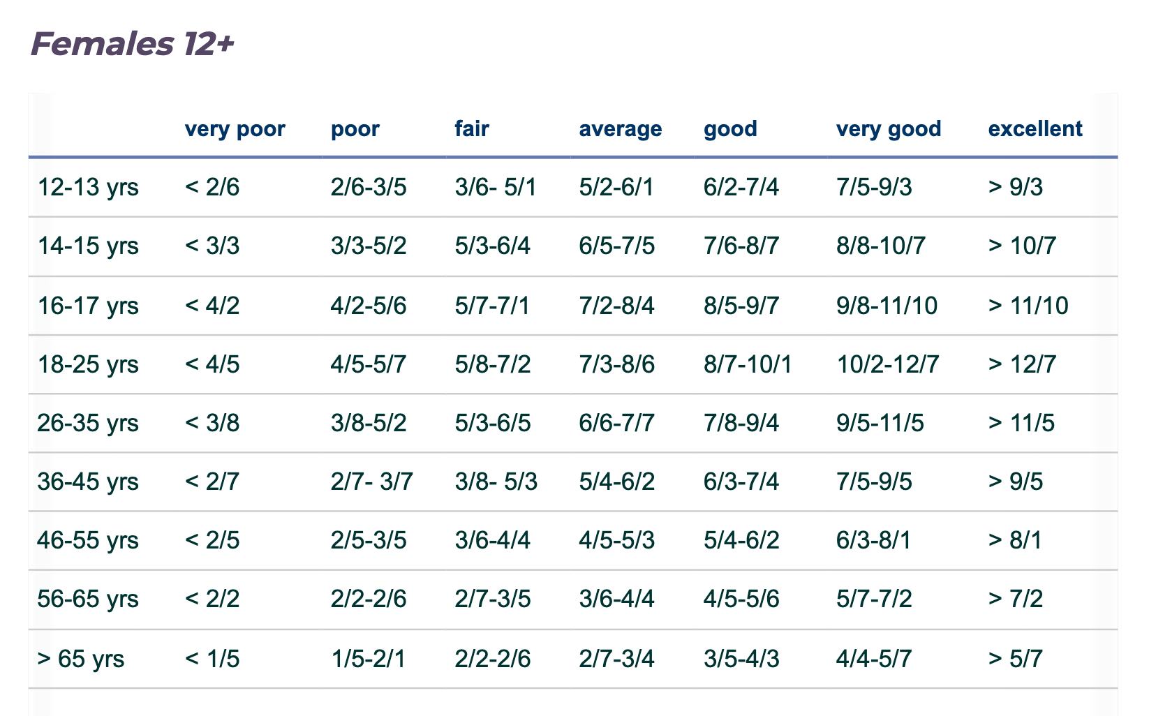1149x716 pixels.
Task: Select the 10/2-12/7 very good cell
Action: click(887, 365)
